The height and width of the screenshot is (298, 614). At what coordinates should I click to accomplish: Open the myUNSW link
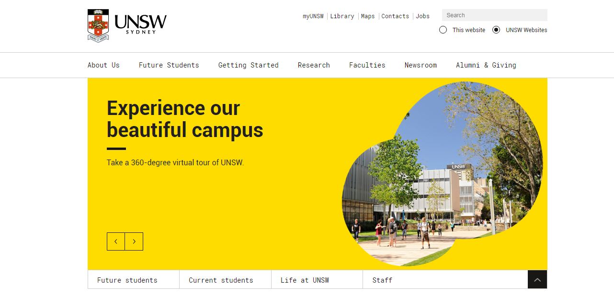313,16
